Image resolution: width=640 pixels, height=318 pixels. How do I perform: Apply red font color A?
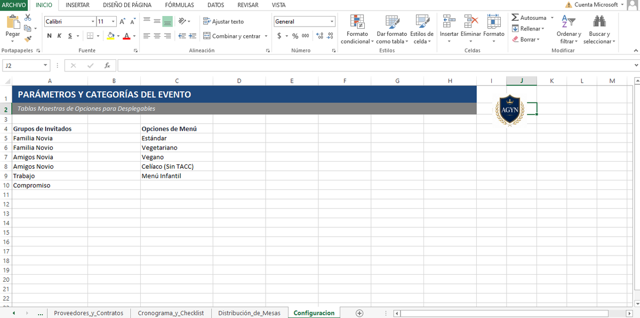pos(126,36)
